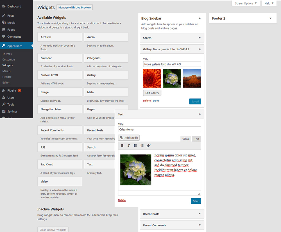The image size is (281, 232).
Task: Go to Users in admin sidebar
Action: point(11,97)
